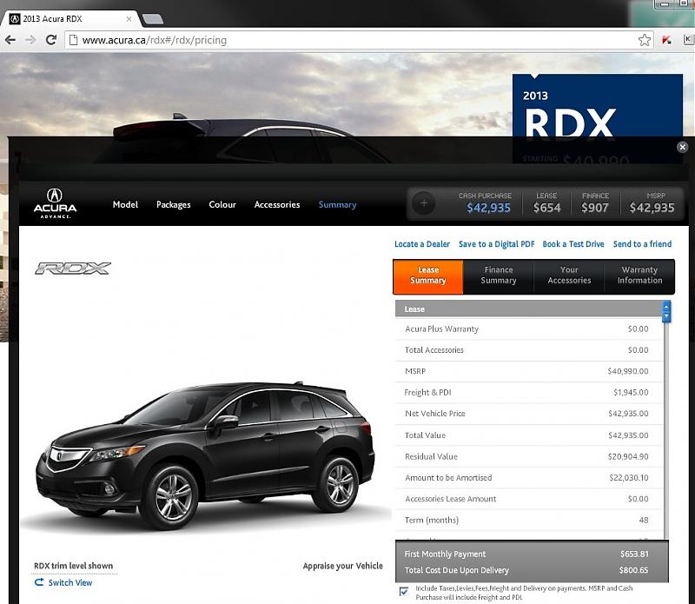Click the Total Accessories row
The height and width of the screenshot is (604, 695).
[529, 350]
